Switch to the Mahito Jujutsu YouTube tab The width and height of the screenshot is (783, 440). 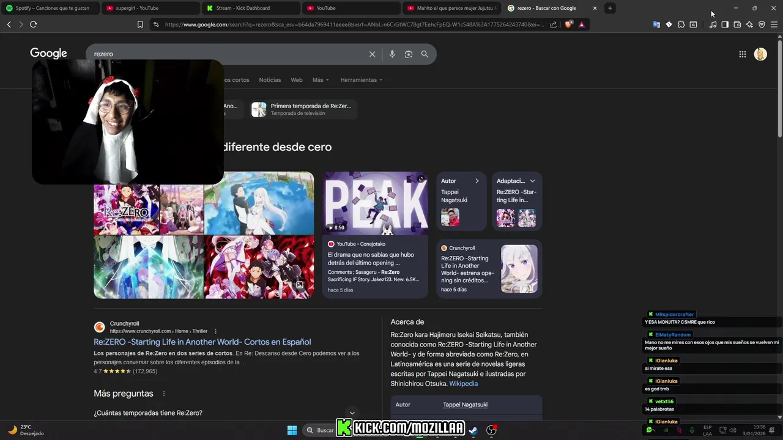coord(451,8)
